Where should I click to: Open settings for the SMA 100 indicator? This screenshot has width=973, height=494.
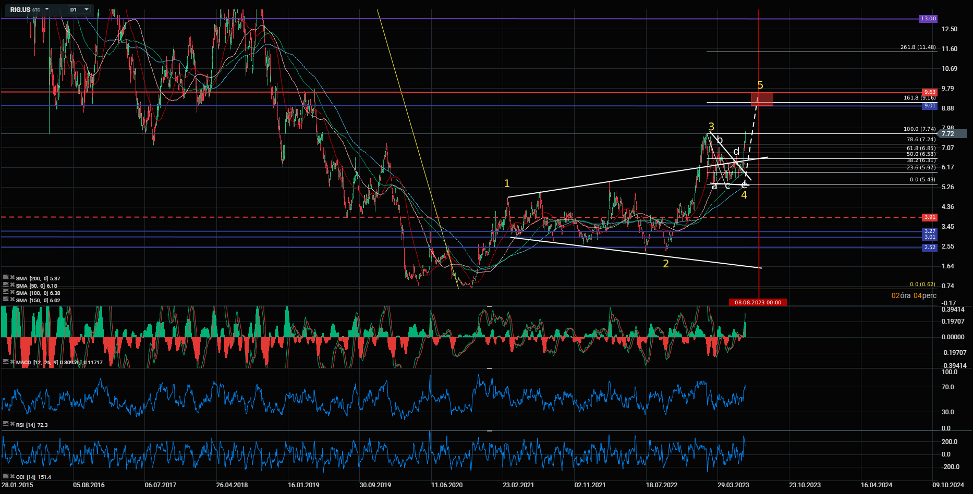(x=5, y=292)
